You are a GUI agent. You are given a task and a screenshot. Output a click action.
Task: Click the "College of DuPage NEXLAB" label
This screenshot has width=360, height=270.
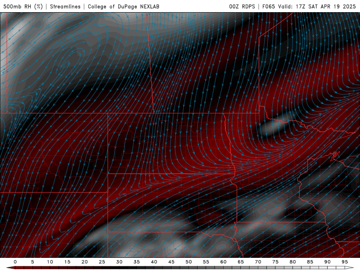click(x=123, y=6)
